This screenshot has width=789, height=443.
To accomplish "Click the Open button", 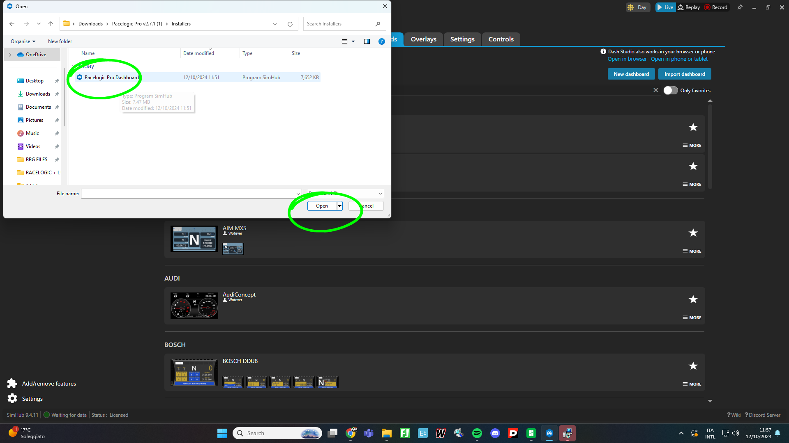I will (322, 206).
